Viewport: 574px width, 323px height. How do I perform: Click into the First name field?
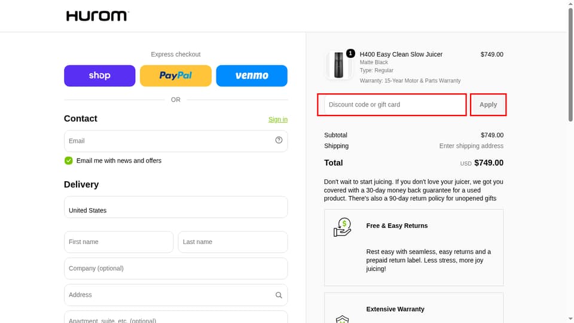(x=118, y=242)
